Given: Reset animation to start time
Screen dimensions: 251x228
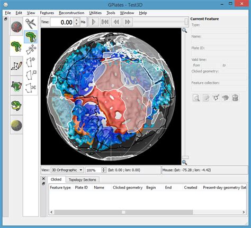Looking at the screenshot, I should [x=105, y=22].
